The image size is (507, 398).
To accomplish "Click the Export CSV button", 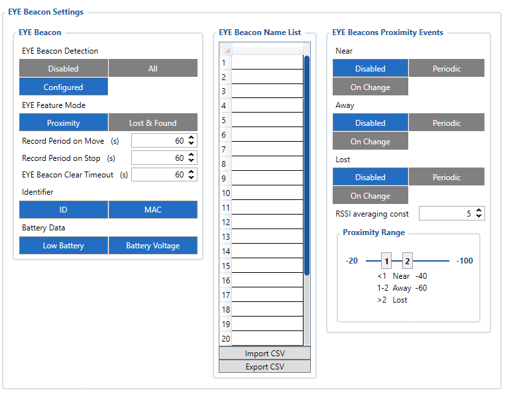I will click(264, 367).
